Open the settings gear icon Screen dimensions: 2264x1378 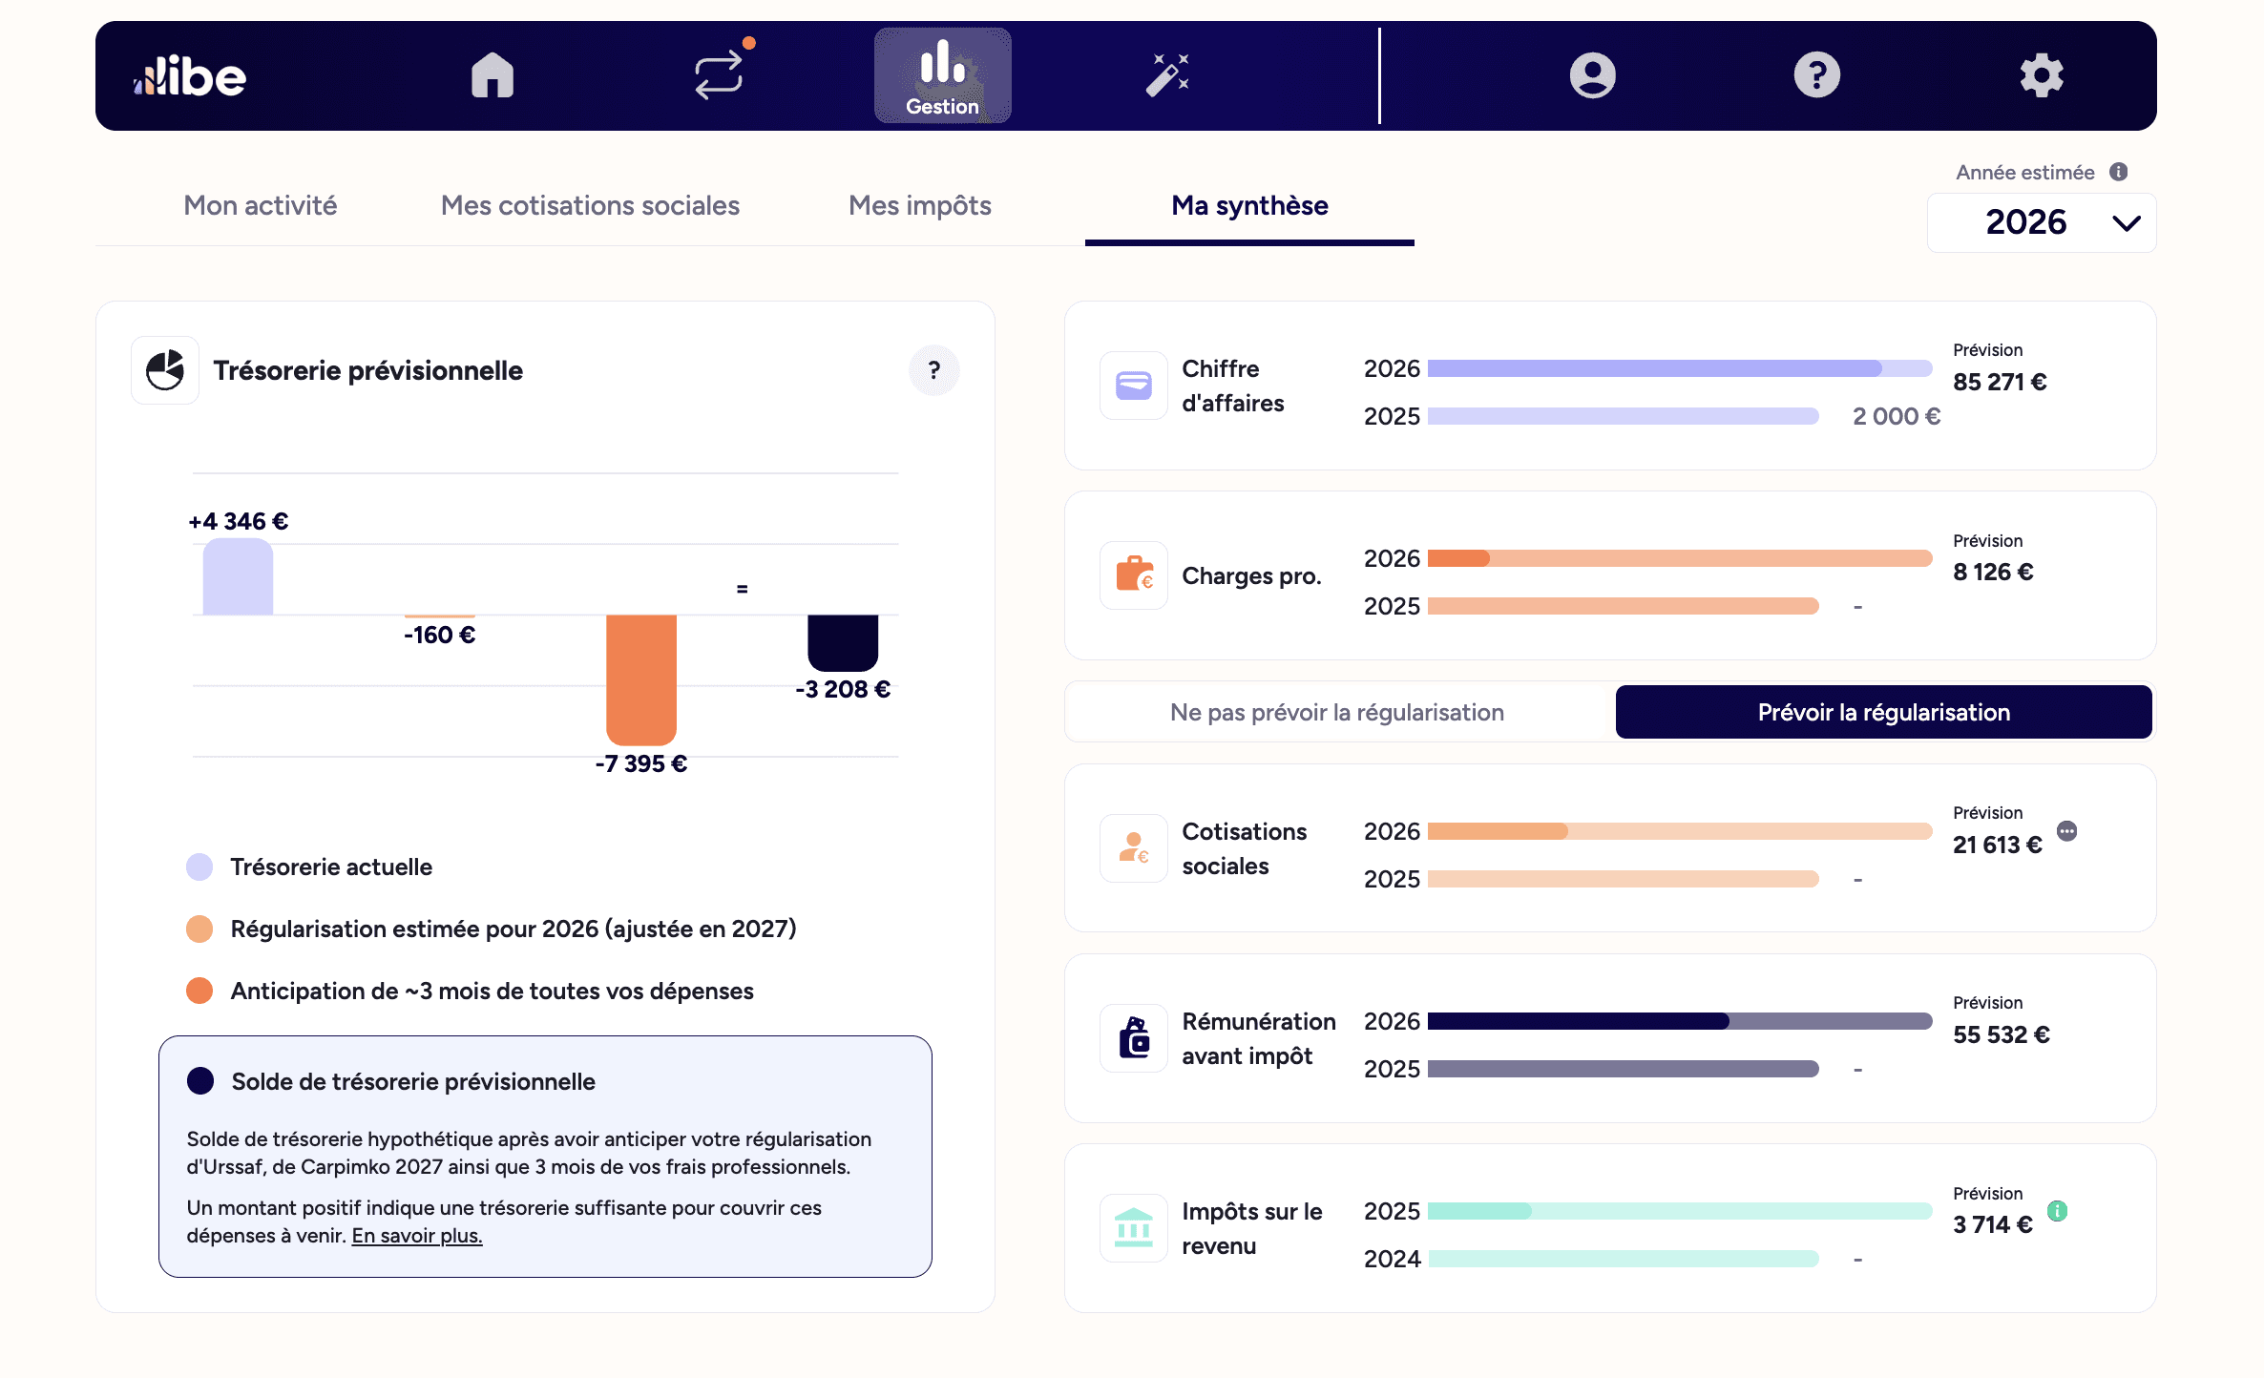(x=2042, y=75)
